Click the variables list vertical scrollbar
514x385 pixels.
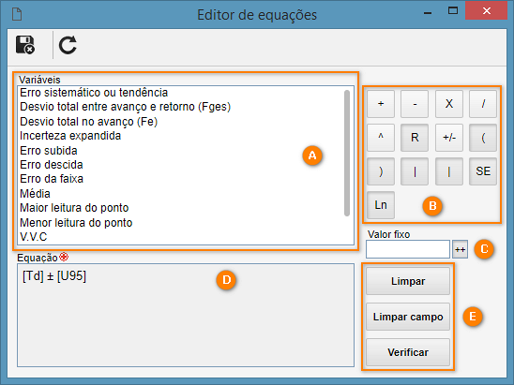coord(347,153)
